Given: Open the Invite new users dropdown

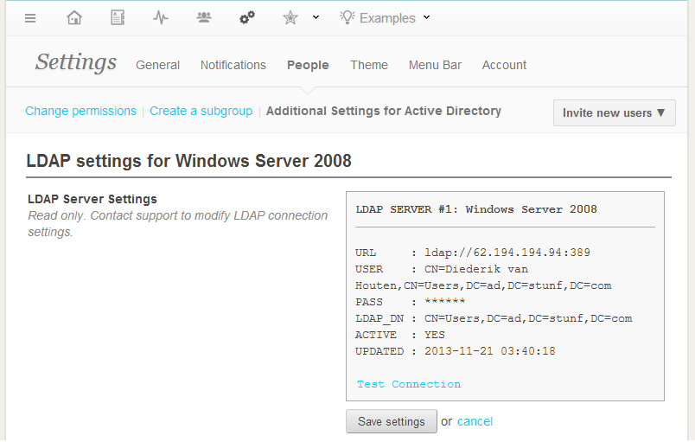Looking at the screenshot, I should click(x=615, y=113).
